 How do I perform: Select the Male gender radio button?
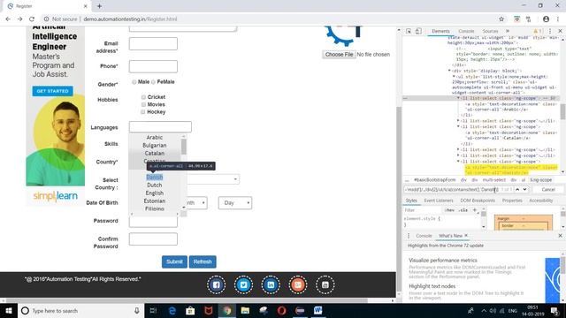[x=134, y=82]
